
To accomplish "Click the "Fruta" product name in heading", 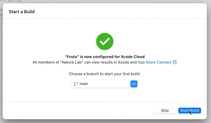I will point(72,57).
